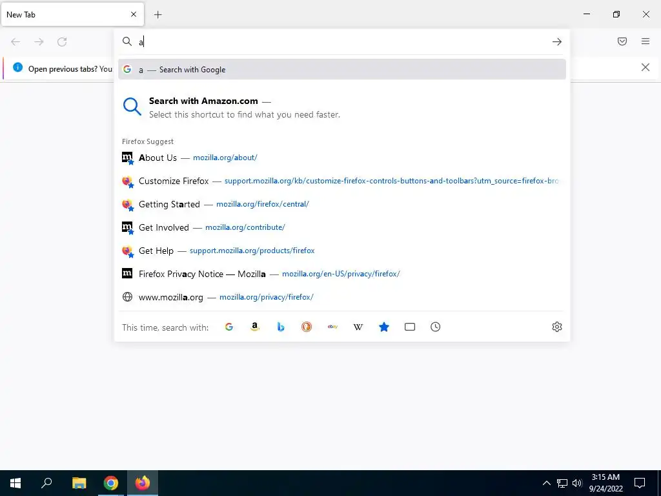Click the back navigation arrow
This screenshot has height=496, width=661.
coord(15,42)
